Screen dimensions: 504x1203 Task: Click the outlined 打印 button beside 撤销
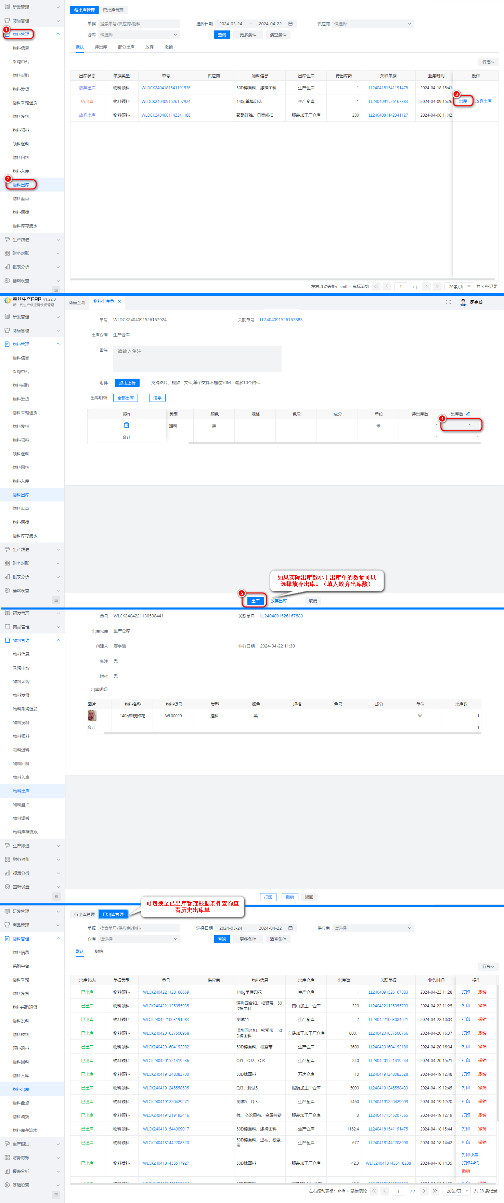pyautogui.click(x=268, y=897)
